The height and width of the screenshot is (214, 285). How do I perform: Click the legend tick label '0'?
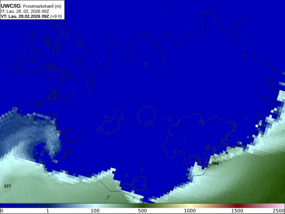point(2,211)
